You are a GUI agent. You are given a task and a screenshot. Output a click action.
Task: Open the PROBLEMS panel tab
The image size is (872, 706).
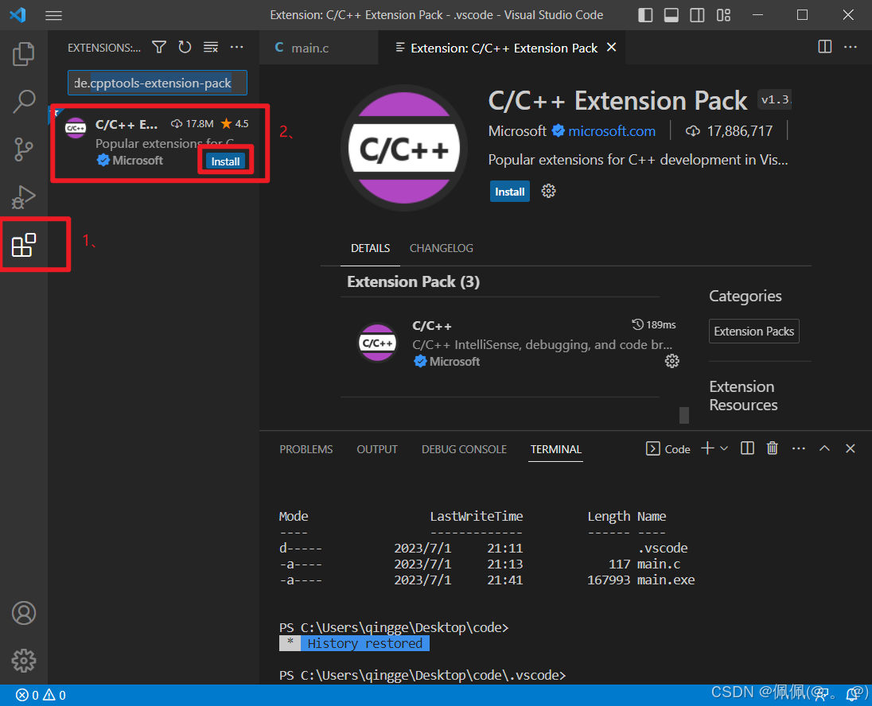coord(306,449)
